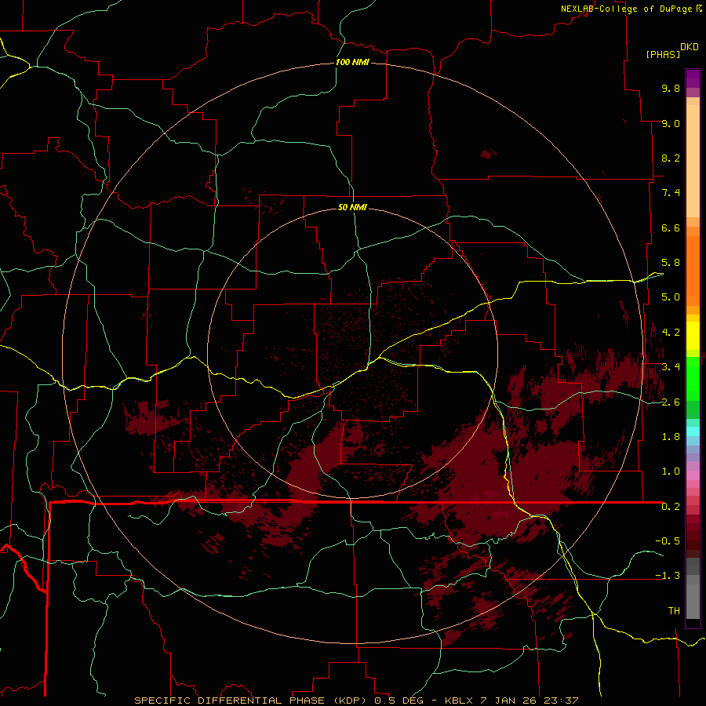Click the 50 NMI range ring label
Screen dimensions: 706x706
[x=352, y=207]
